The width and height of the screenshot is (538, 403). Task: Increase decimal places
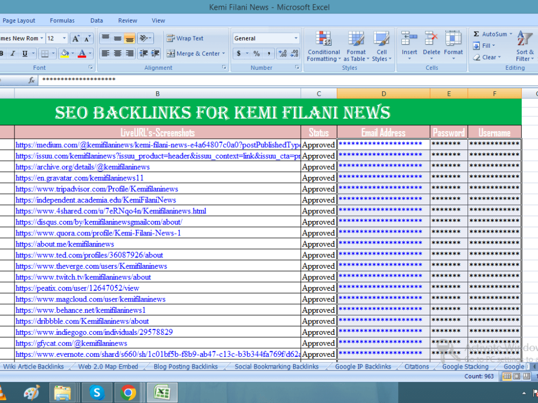[x=283, y=53]
